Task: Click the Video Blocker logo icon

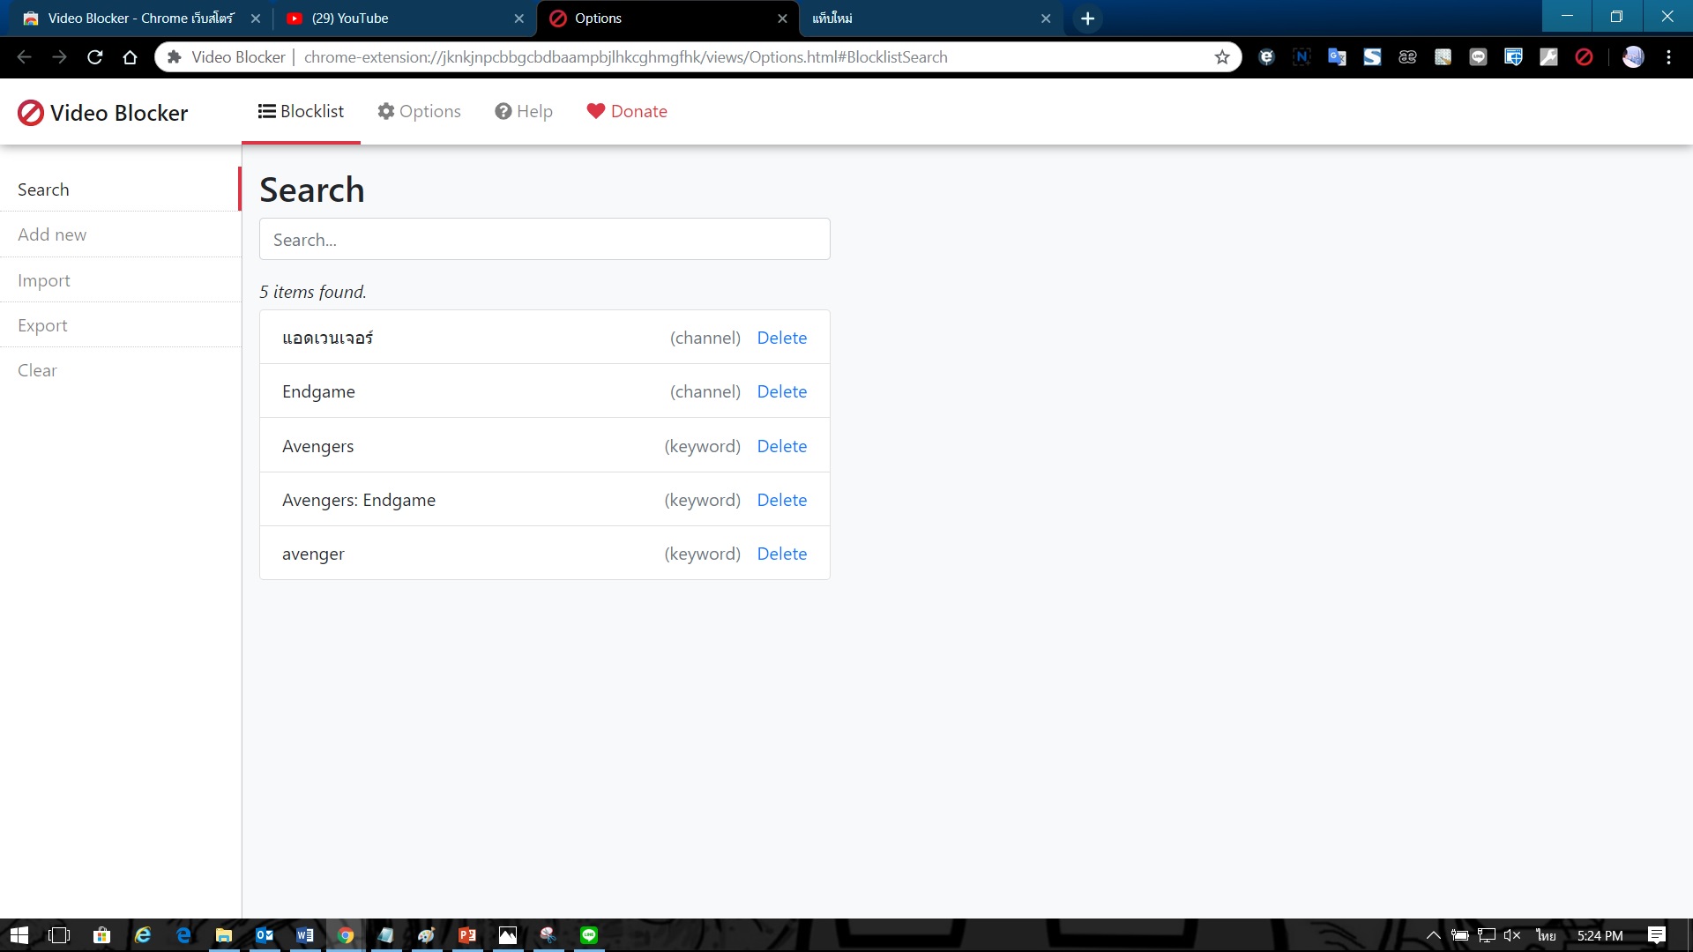Action: tap(31, 113)
